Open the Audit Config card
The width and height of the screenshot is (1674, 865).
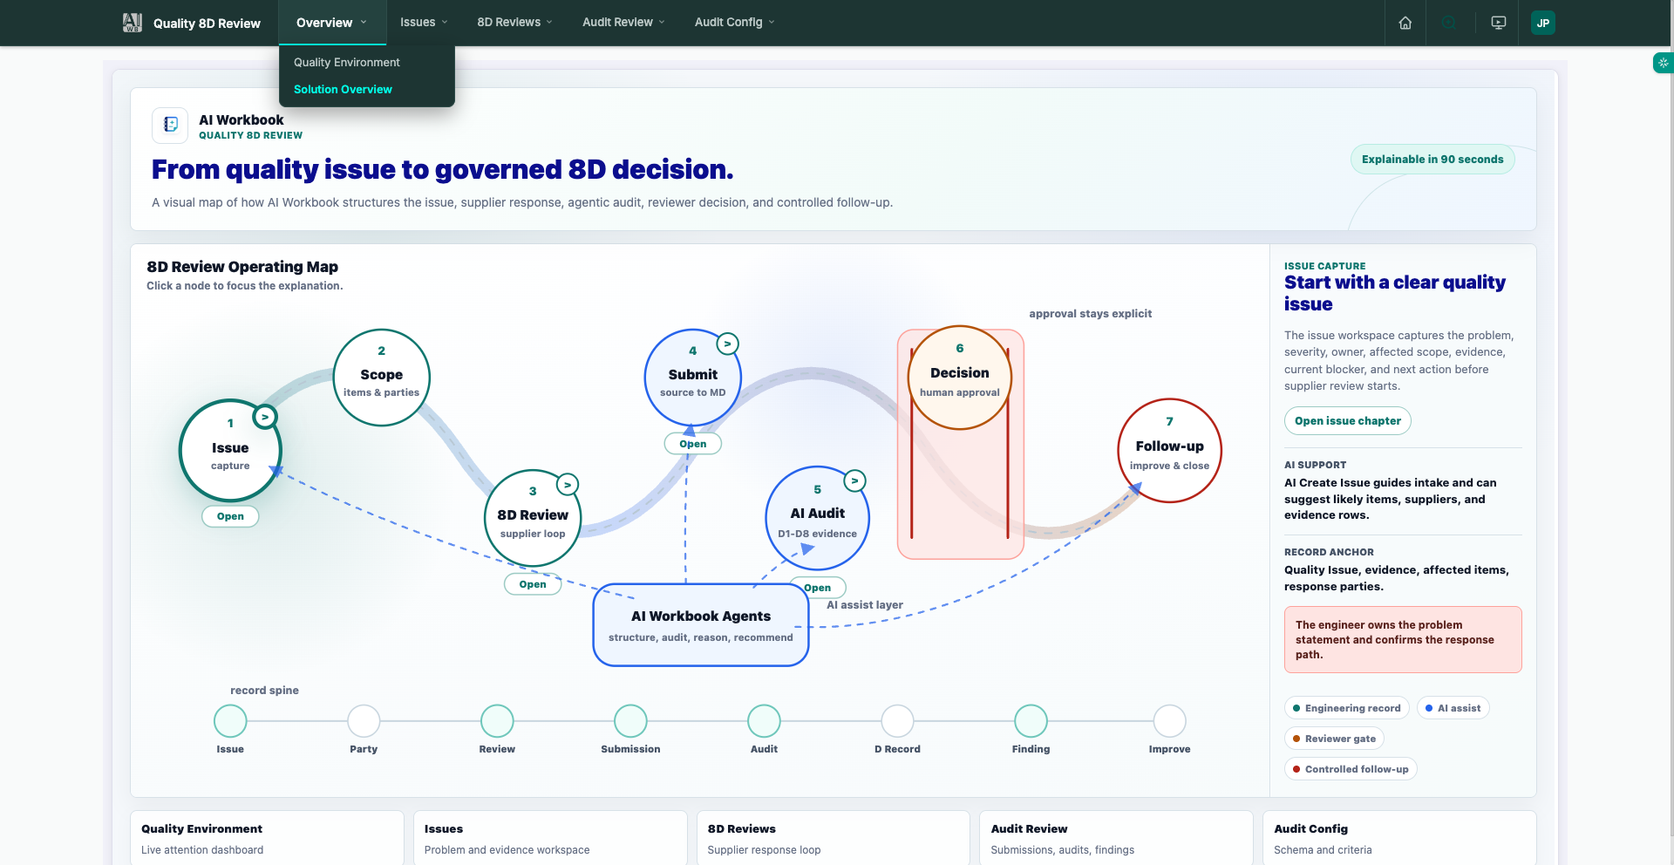[x=1399, y=838]
